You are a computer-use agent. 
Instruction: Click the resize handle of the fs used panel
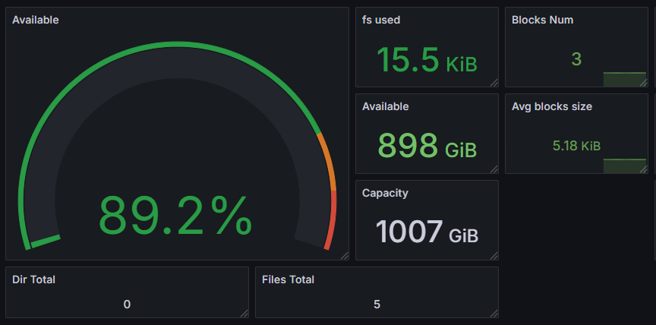tap(494, 83)
